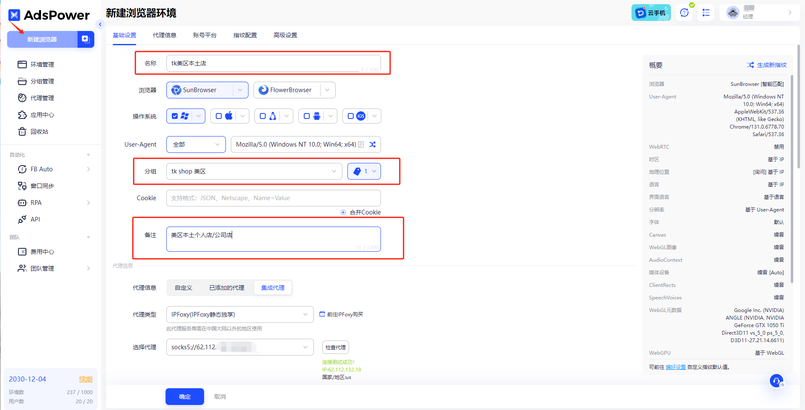Toggle the macOS checkbox
The width and height of the screenshot is (805, 410).
219,116
